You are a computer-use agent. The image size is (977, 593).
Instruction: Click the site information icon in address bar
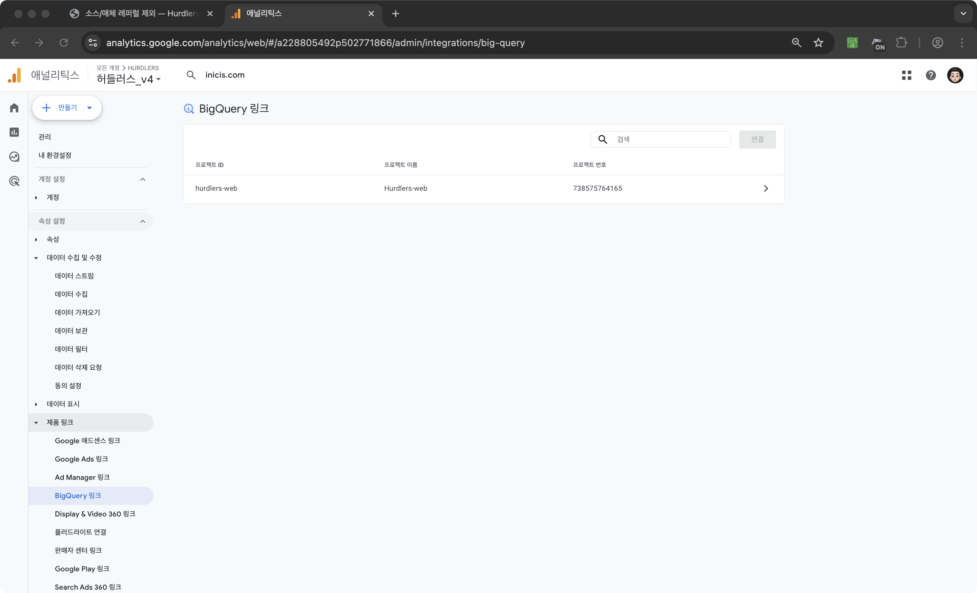tap(93, 42)
